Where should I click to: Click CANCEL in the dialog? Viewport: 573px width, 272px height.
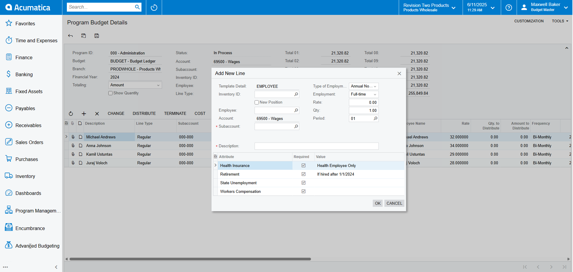[x=394, y=203]
